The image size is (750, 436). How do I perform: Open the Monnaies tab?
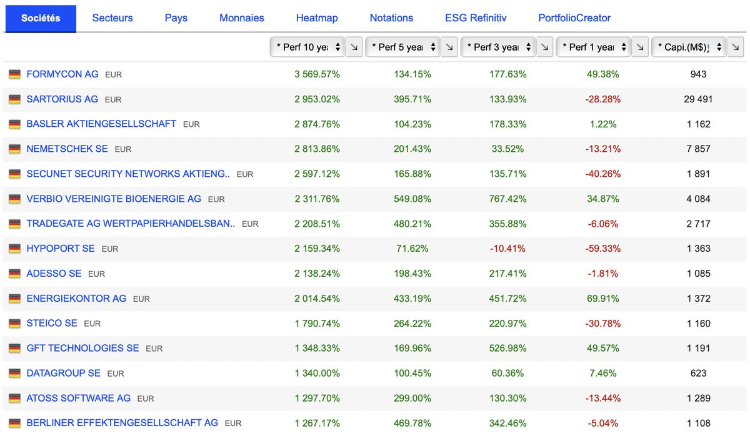tap(242, 18)
